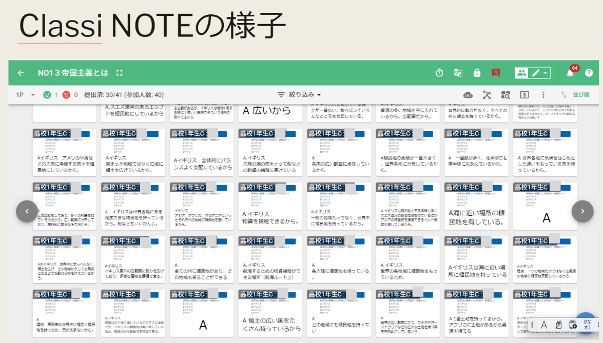Open card 'A 領土の広い国をたくさん持っているから'

tap(270, 313)
